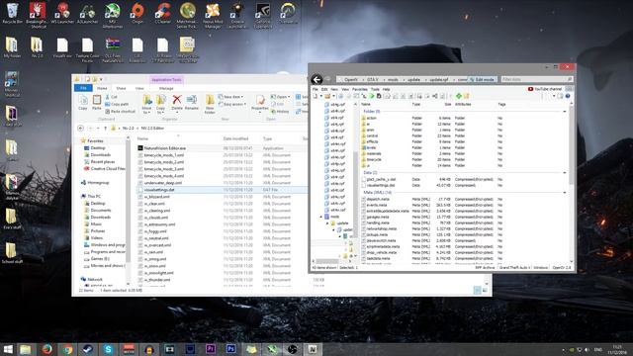Toggle OpenIV Edit mode button
Viewport: 633px width, 356px height.
tap(483, 79)
